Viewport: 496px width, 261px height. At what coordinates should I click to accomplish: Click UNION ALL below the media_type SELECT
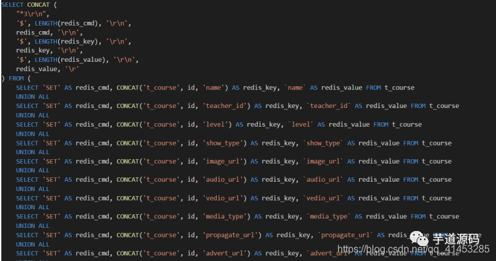pos(33,226)
